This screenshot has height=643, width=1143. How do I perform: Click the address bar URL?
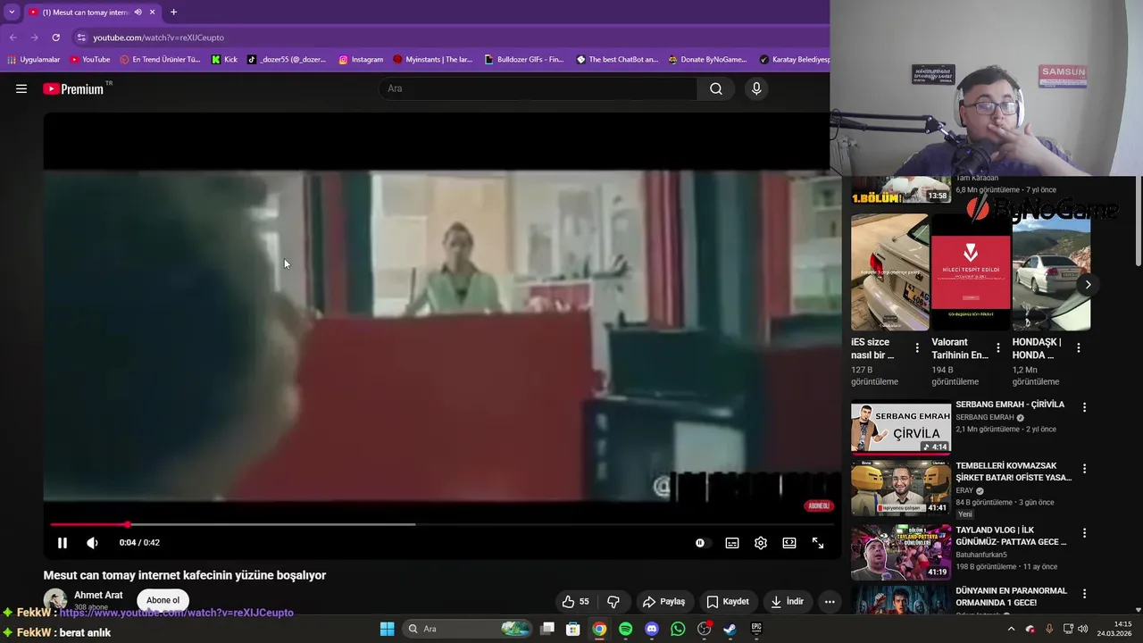click(159, 38)
